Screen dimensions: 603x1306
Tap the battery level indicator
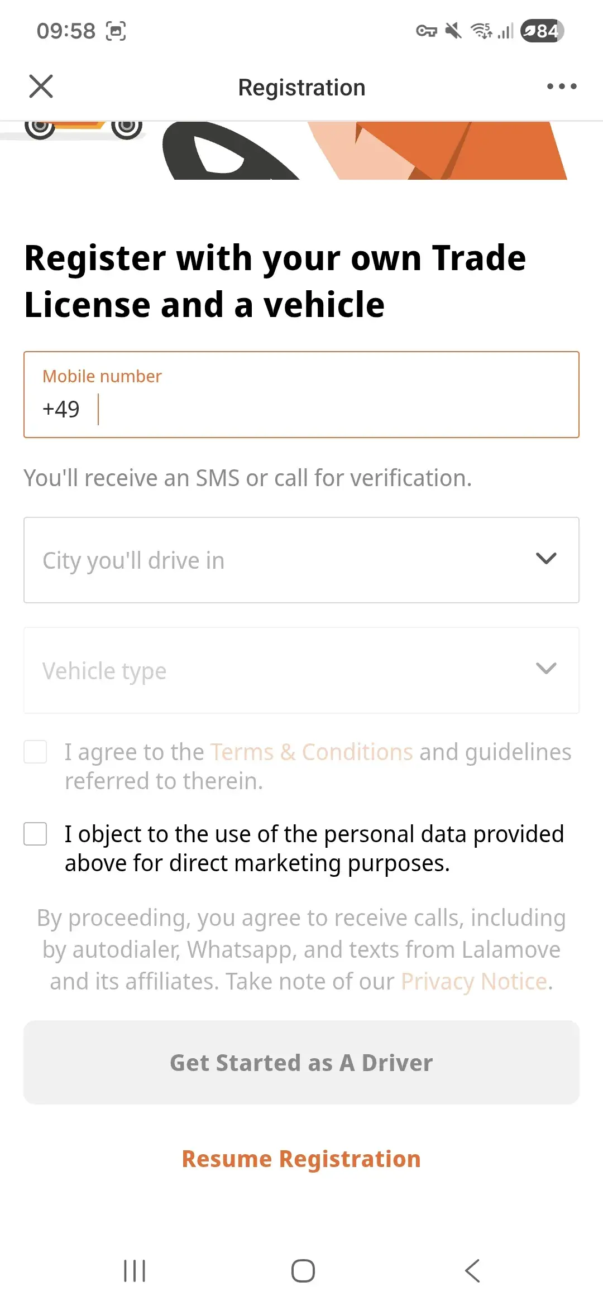542,31
